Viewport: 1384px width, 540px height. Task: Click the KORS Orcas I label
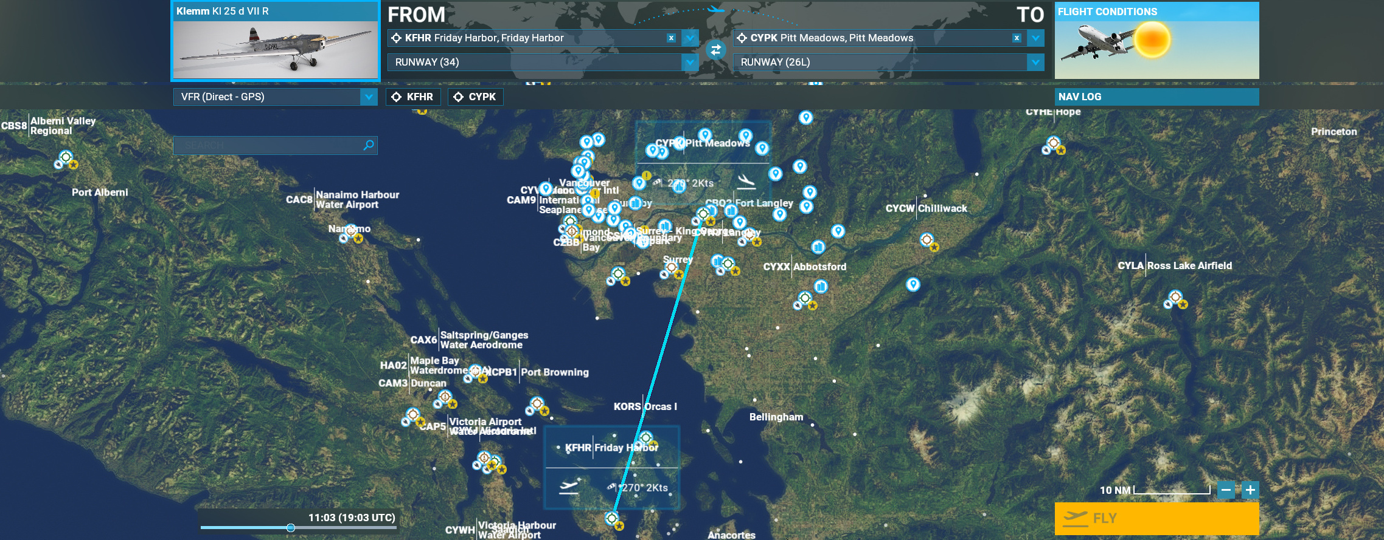(645, 406)
